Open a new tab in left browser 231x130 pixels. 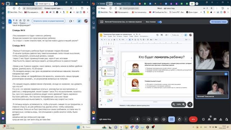56,4
